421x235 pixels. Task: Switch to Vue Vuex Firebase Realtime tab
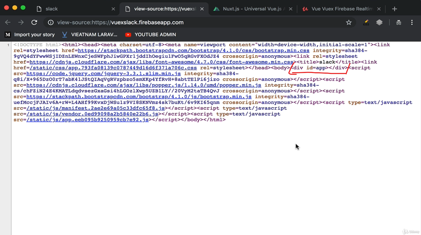341,9
